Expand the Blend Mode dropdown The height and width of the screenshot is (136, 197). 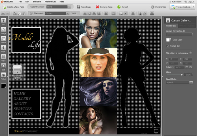(179, 83)
